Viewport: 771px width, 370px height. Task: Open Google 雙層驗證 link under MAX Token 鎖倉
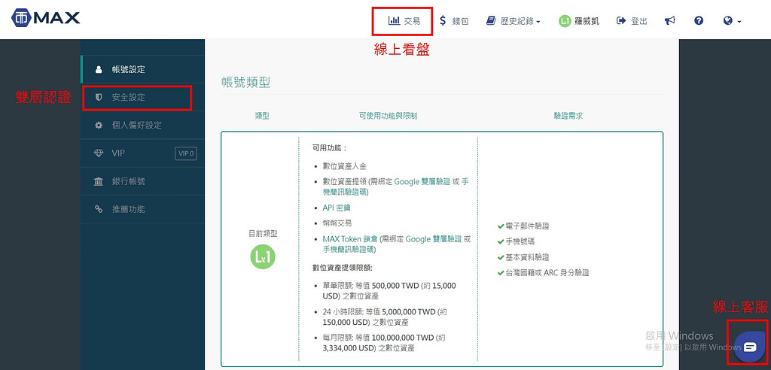click(434, 239)
